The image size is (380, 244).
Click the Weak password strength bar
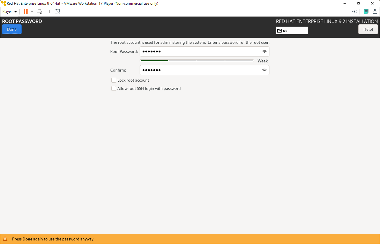coord(197,61)
